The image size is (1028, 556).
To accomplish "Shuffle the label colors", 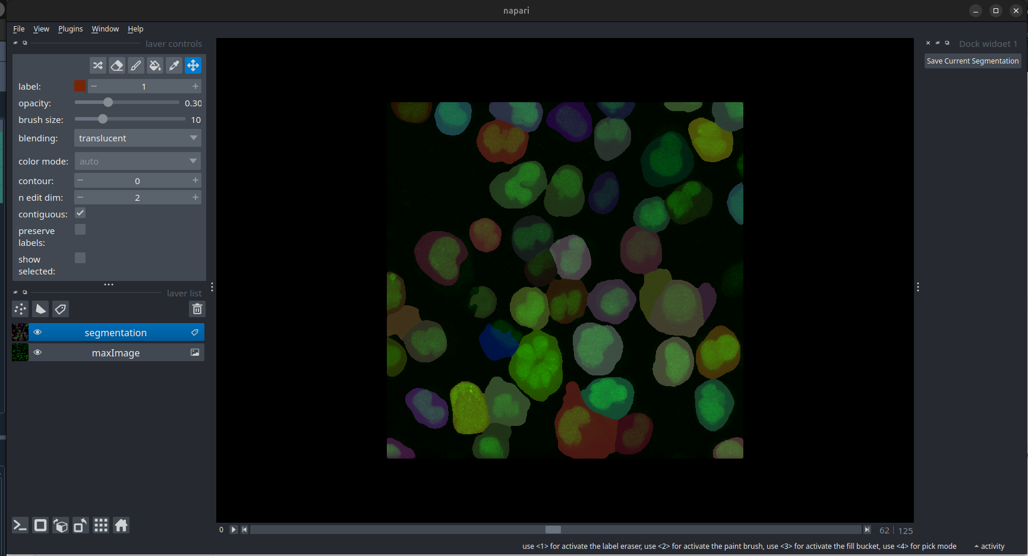I will pyautogui.click(x=98, y=65).
